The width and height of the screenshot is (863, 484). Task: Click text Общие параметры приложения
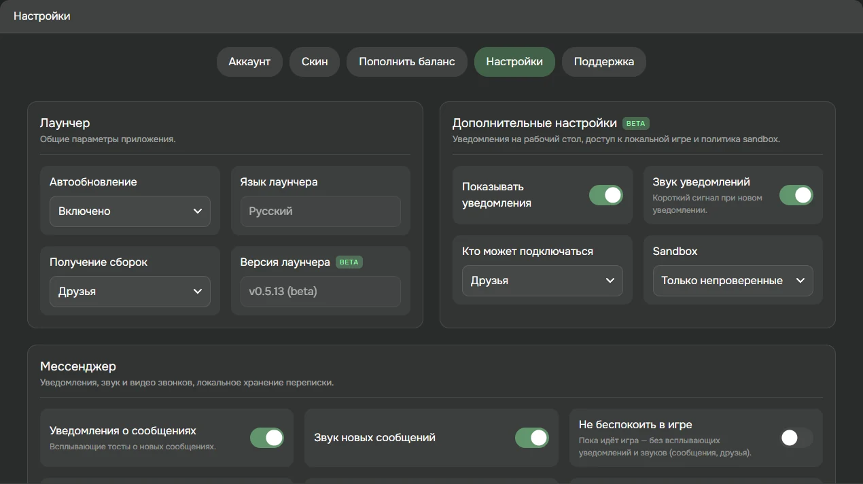pos(108,139)
